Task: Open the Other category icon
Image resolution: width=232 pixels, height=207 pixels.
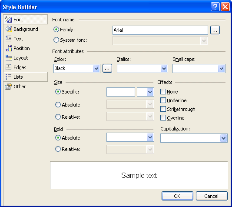Action: pos(9,87)
